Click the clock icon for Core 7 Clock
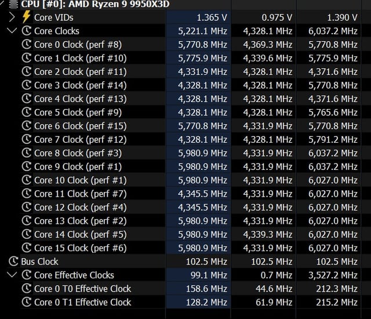This screenshot has width=371, height=319. 27,139
